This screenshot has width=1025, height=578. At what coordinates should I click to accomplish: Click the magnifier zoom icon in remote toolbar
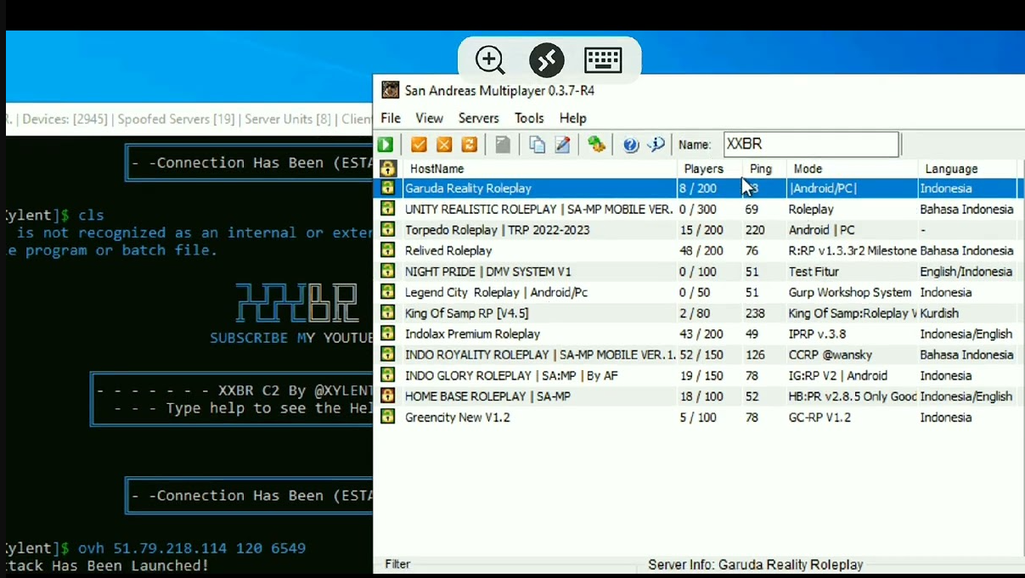tap(490, 60)
